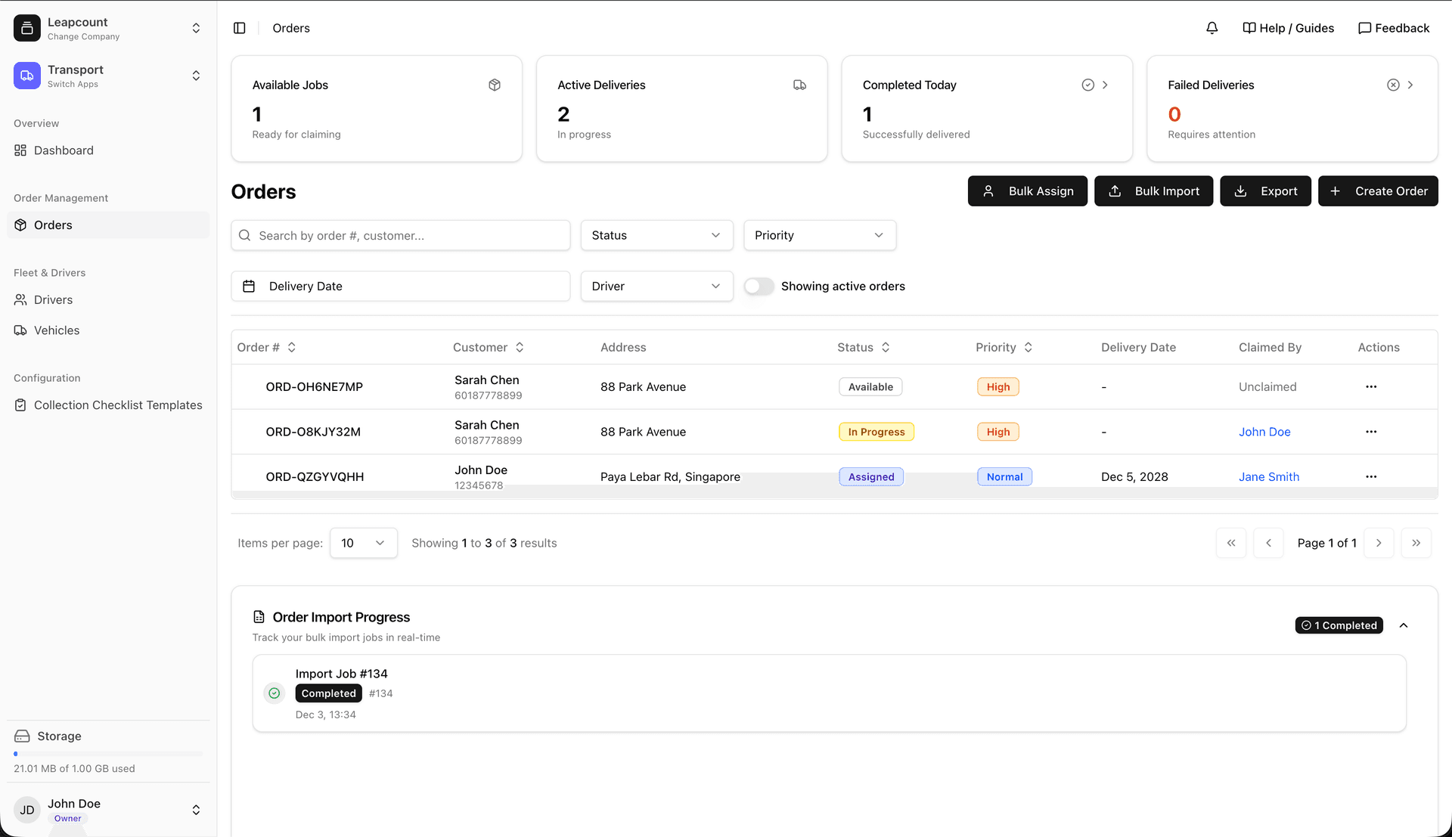Click the Available Jobs package icon

pyautogui.click(x=495, y=85)
